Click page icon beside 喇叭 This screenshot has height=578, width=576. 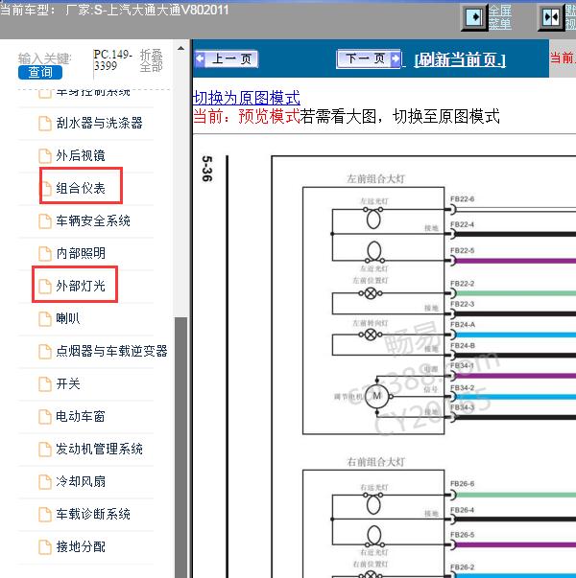point(45,319)
